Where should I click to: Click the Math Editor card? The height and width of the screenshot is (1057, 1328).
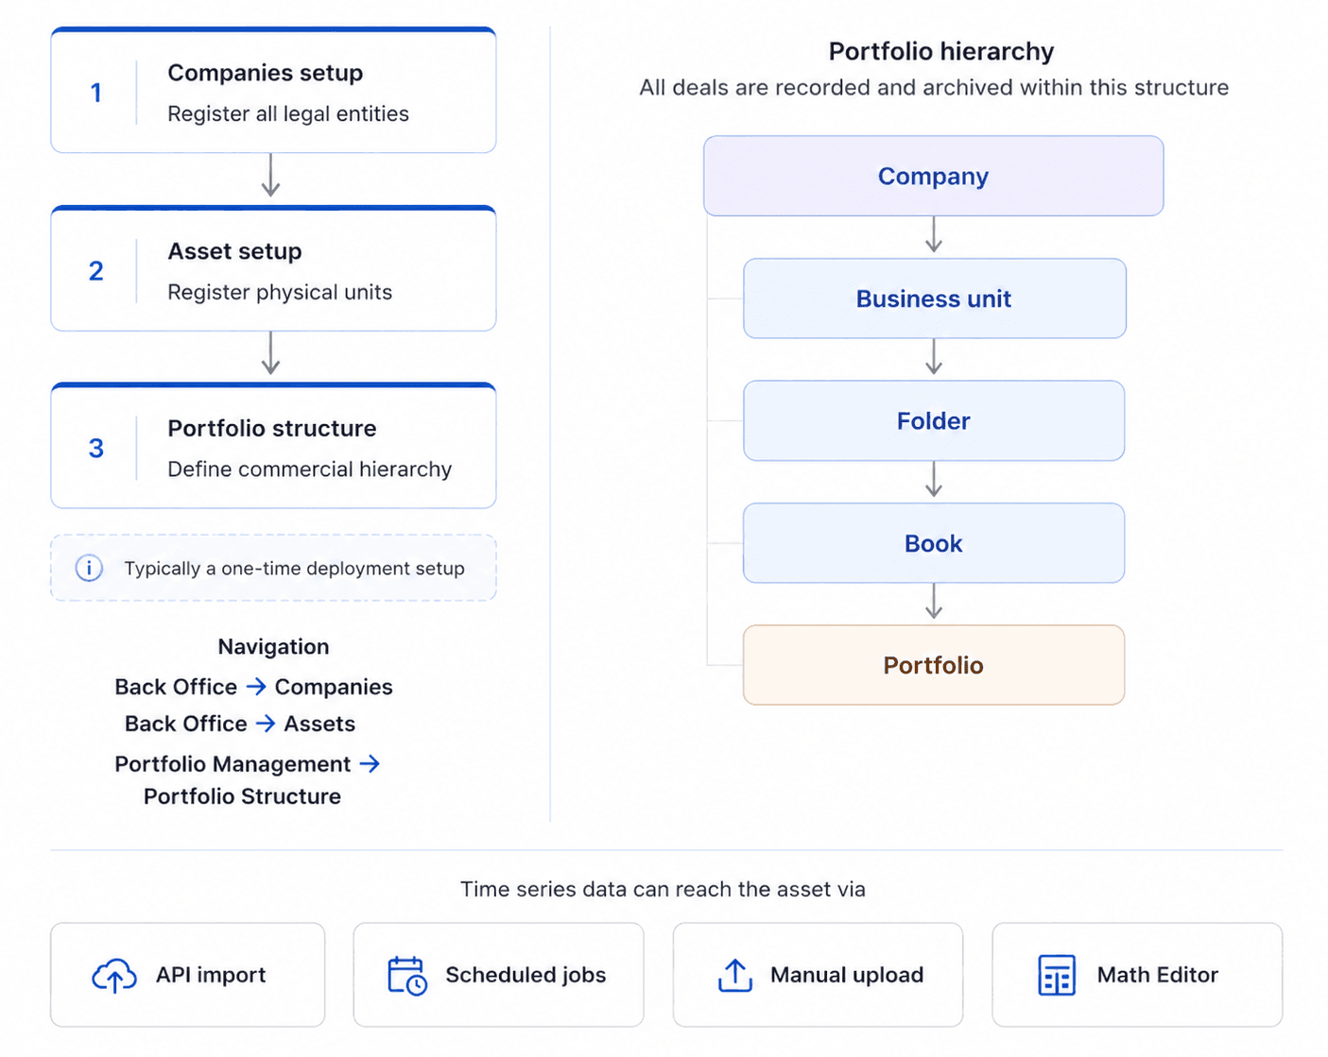pyautogui.click(x=1137, y=975)
